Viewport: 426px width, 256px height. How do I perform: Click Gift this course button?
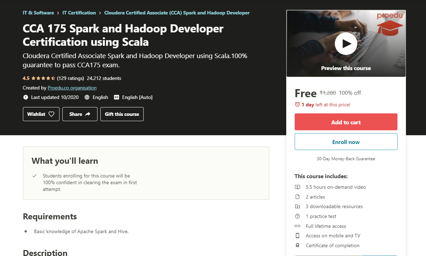pyautogui.click(x=122, y=114)
